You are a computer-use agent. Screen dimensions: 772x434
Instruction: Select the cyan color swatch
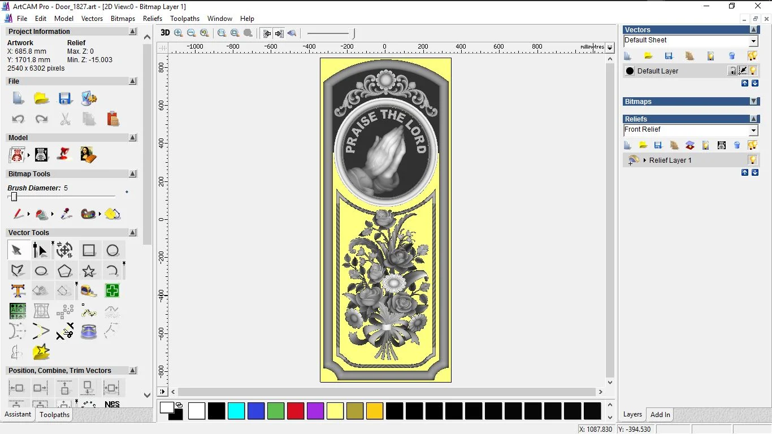pyautogui.click(x=236, y=411)
